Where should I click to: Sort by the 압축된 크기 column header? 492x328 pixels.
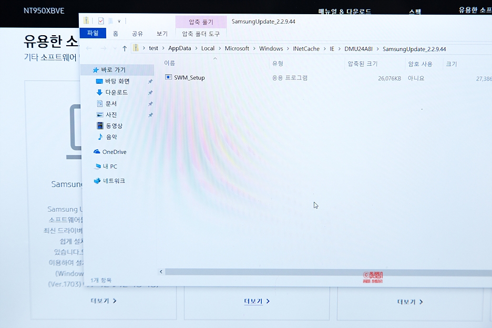click(x=362, y=64)
